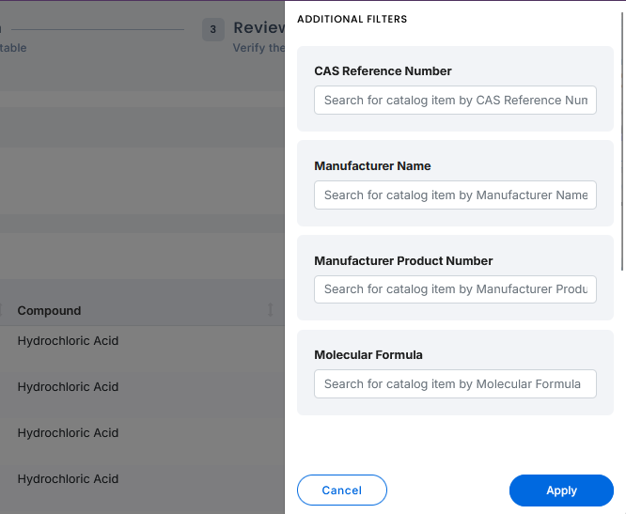
Task: Click the Molecular Formula label
Action: [368, 355]
